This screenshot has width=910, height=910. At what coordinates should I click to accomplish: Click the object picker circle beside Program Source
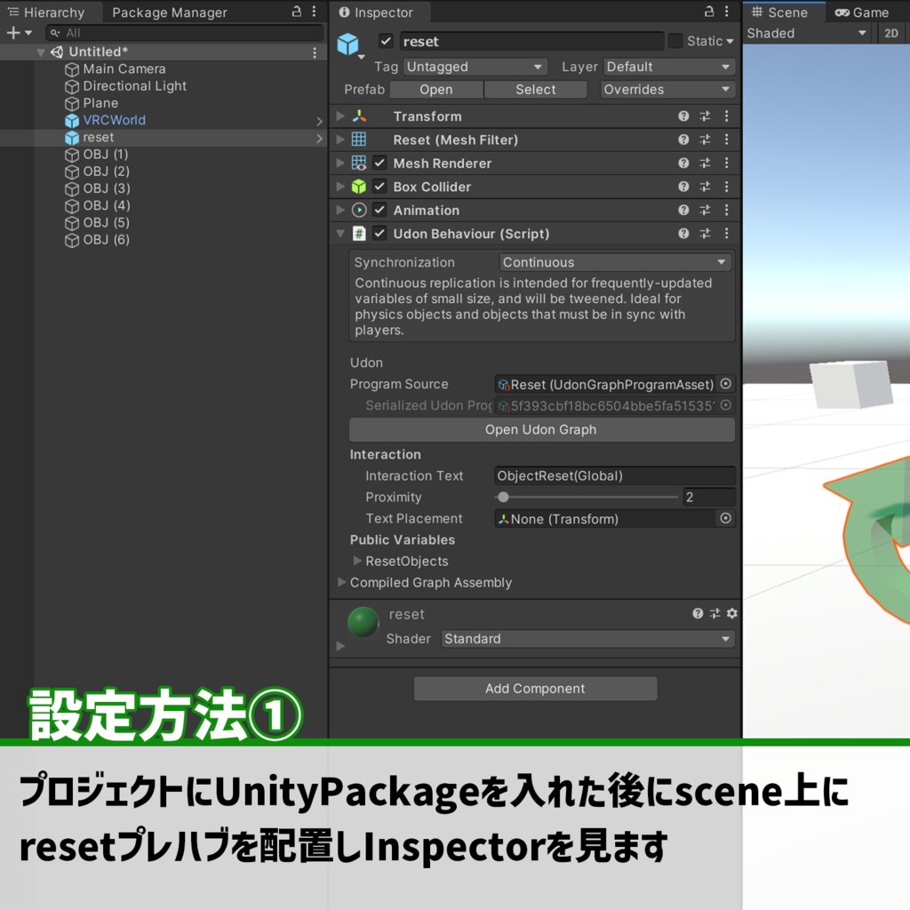(x=725, y=384)
